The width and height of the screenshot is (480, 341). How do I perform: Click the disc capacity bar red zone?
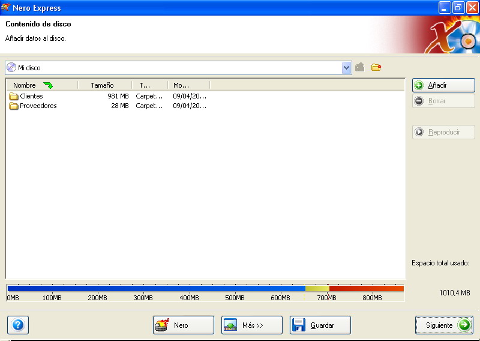(x=366, y=289)
